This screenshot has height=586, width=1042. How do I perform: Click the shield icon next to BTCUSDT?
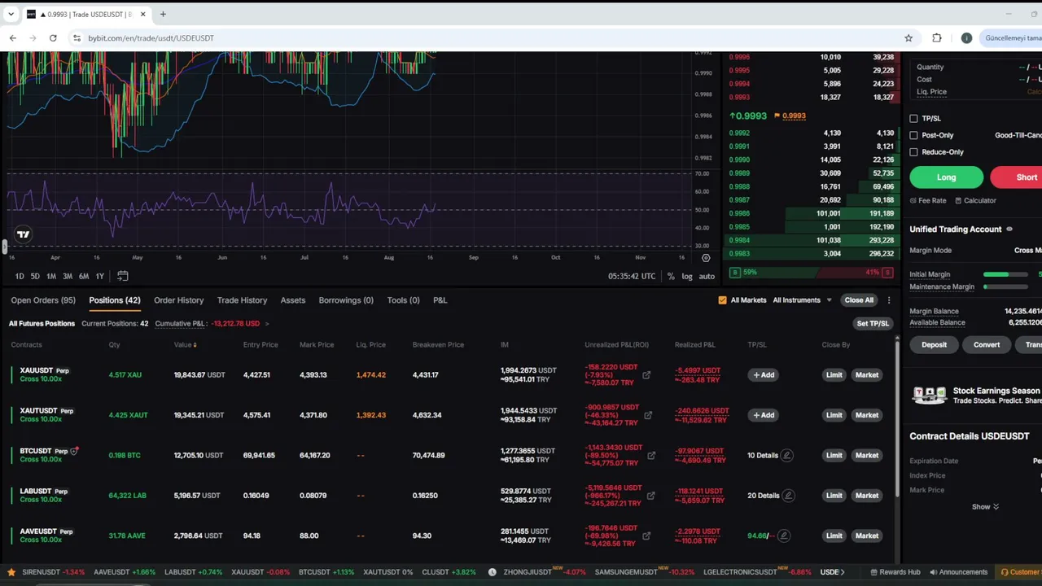[x=74, y=450]
